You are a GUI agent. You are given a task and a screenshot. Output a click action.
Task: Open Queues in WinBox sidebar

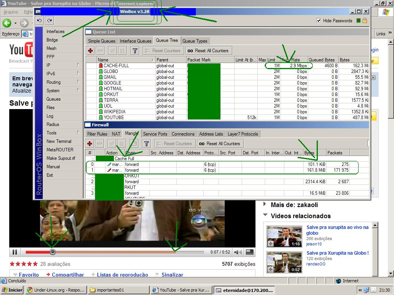(x=53, y=99)
